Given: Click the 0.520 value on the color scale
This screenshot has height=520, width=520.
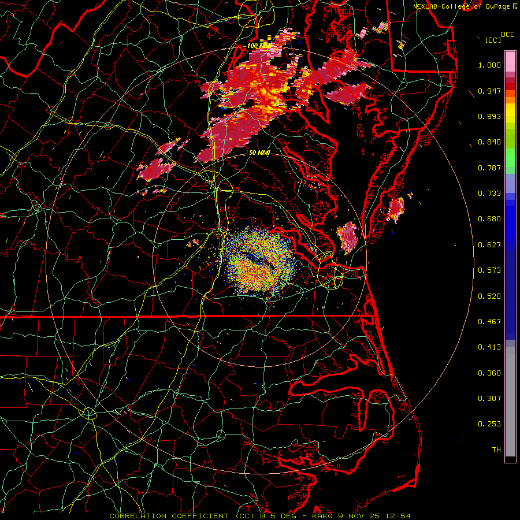Looking at the screenshot, I should pyautogui.click(x=489, y=296).
